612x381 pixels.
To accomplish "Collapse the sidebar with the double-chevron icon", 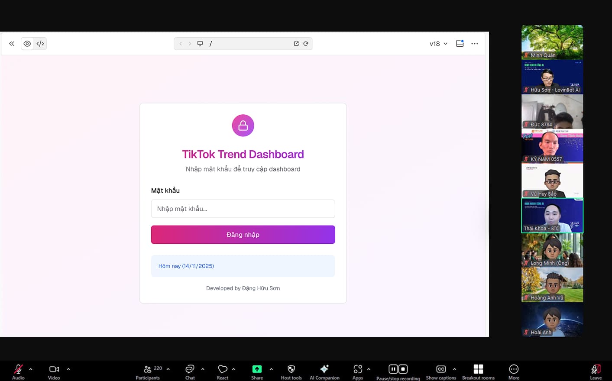I will [12, 44].
